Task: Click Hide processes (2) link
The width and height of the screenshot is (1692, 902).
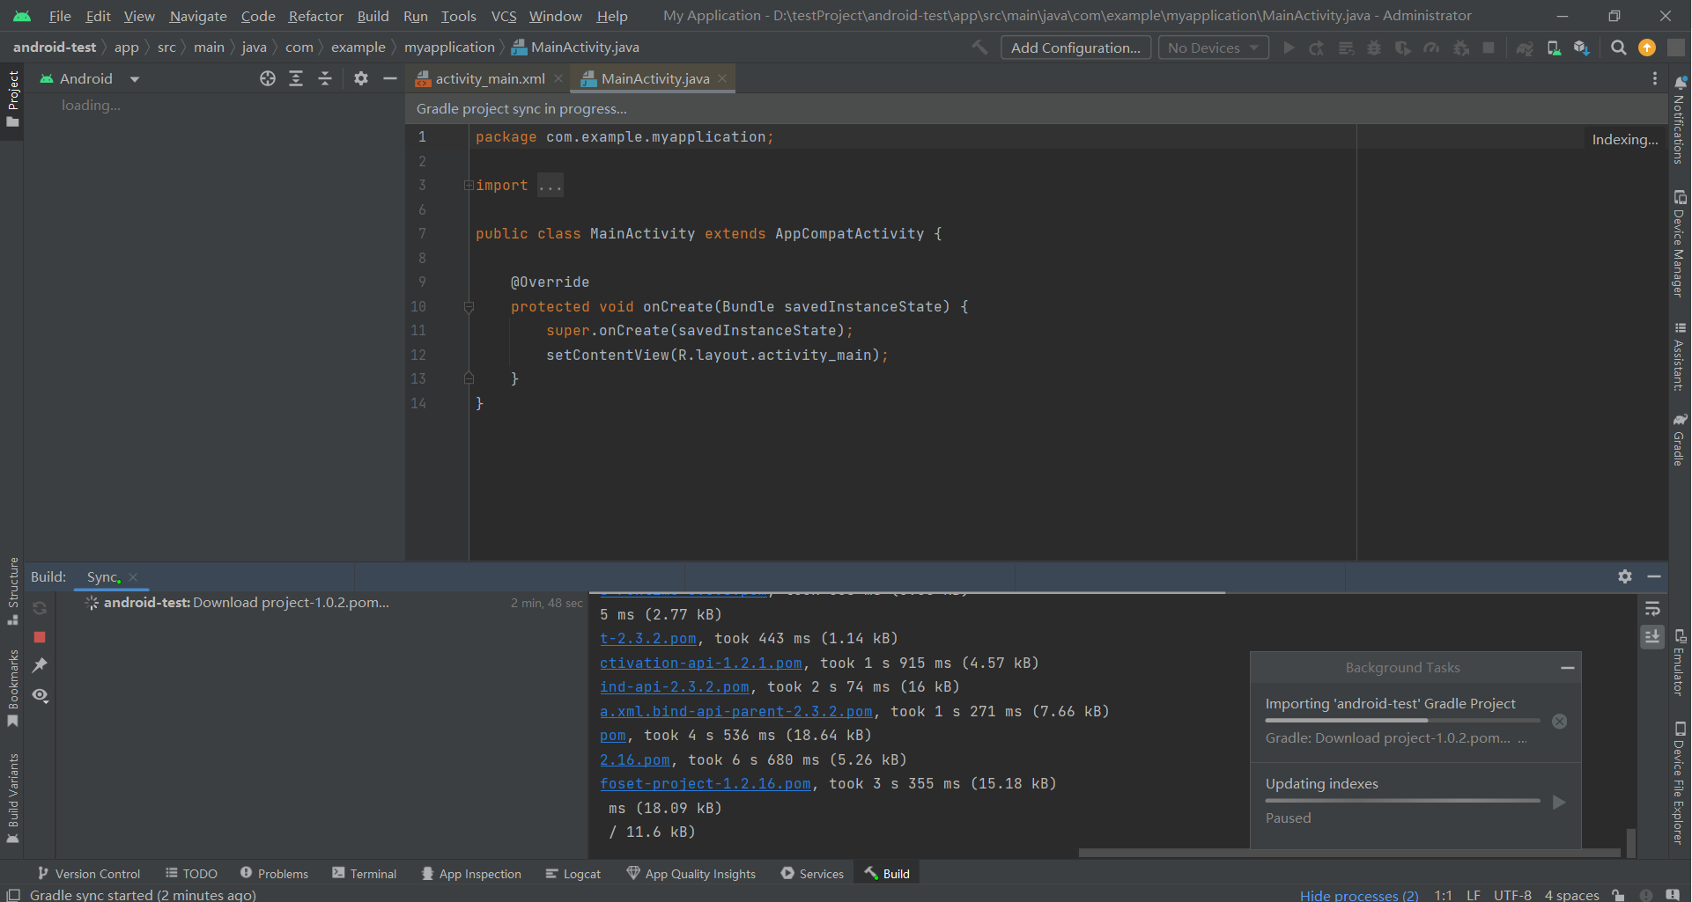Action: point(1359,895)
